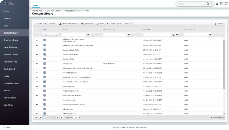Go to the last page
The image size is (229, 130).
62,118
